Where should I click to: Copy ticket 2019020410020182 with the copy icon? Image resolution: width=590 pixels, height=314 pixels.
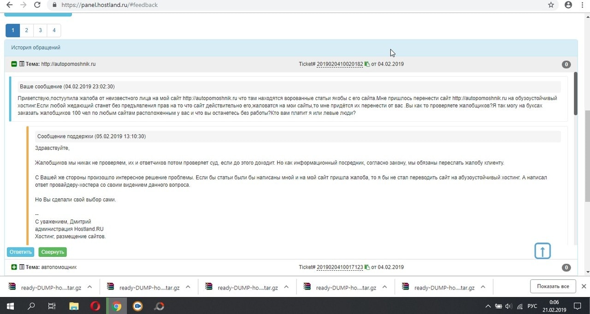point(367,64)
